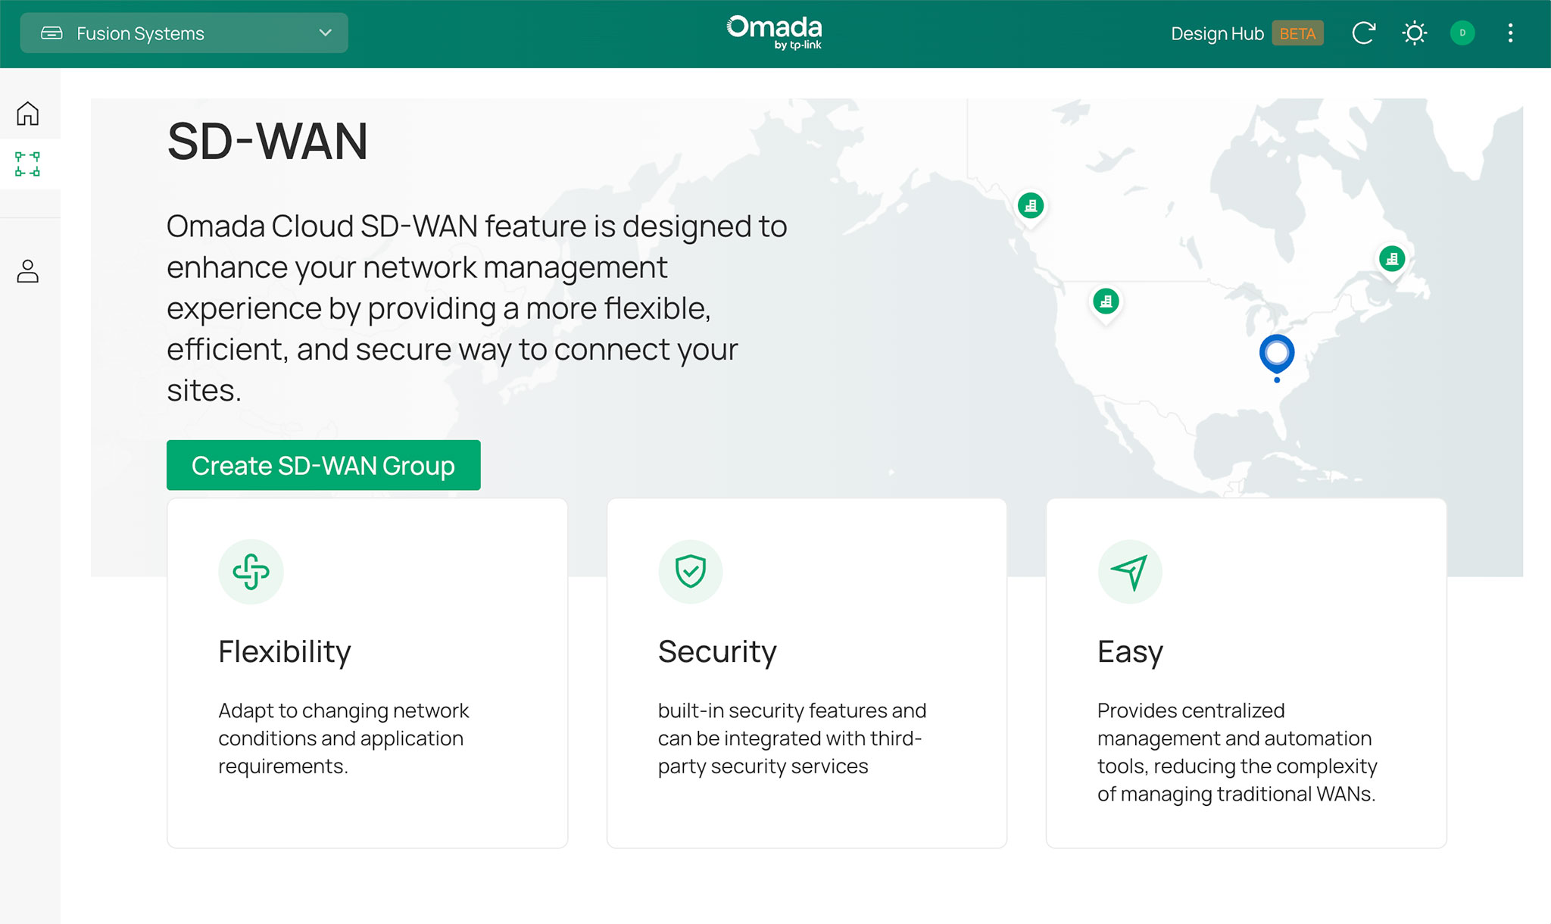The image size is (1551, 924).
Task: Click the Security shield icon
Action: tap(691, 572)
